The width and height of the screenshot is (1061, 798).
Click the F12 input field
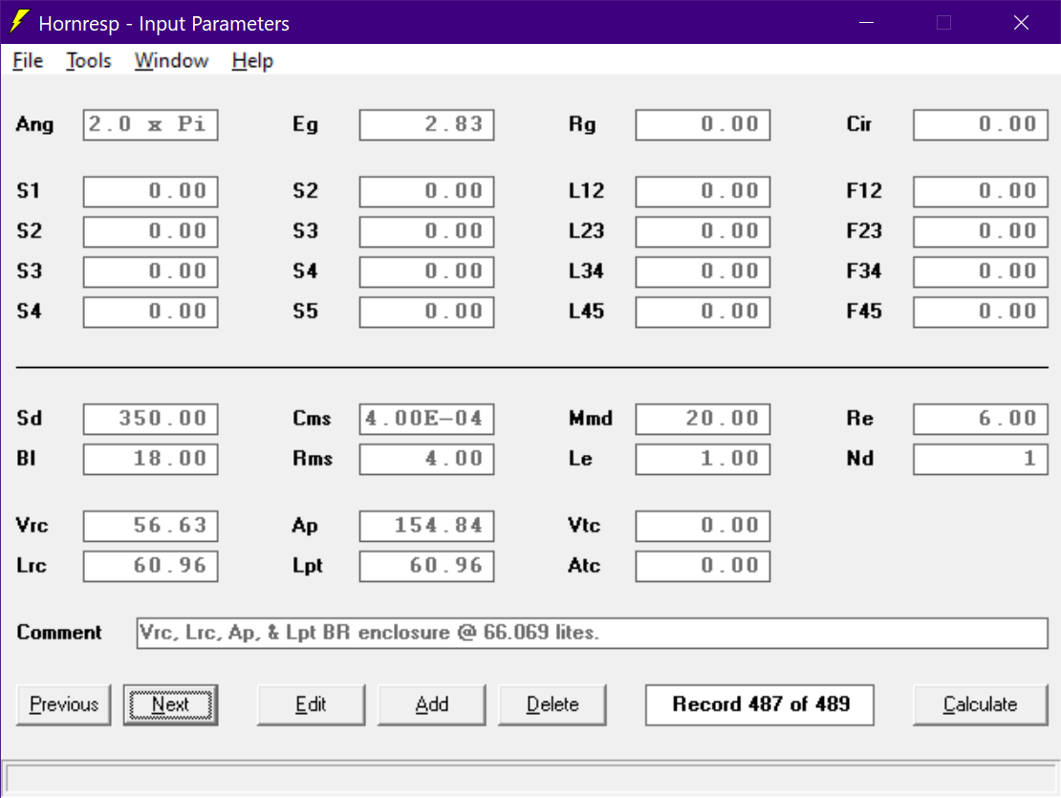(980, 191)
